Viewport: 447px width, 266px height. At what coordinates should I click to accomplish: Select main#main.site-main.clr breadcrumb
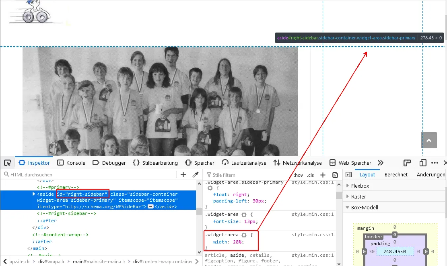tap(99, 262)
